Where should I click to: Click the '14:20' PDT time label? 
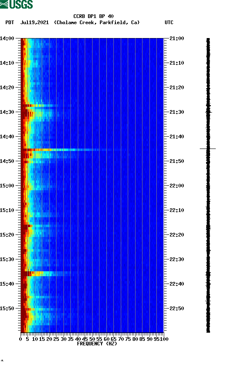(7, 88)
